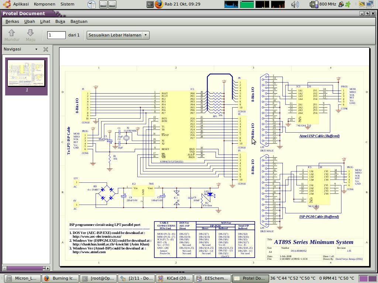This screenshot has height=283, width=378.
Task: Open the volume control speaker icon
Action: [295, 4]
